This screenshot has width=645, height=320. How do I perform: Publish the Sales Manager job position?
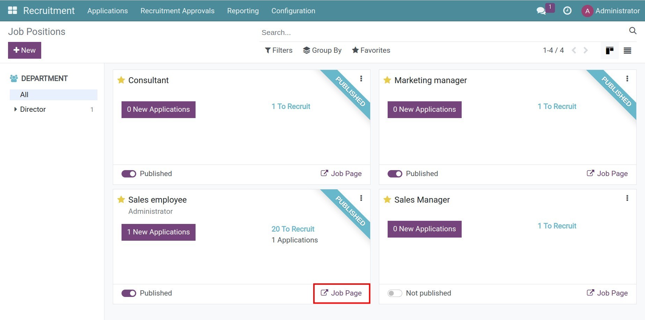pyautogui.click(x=395, y=293)
